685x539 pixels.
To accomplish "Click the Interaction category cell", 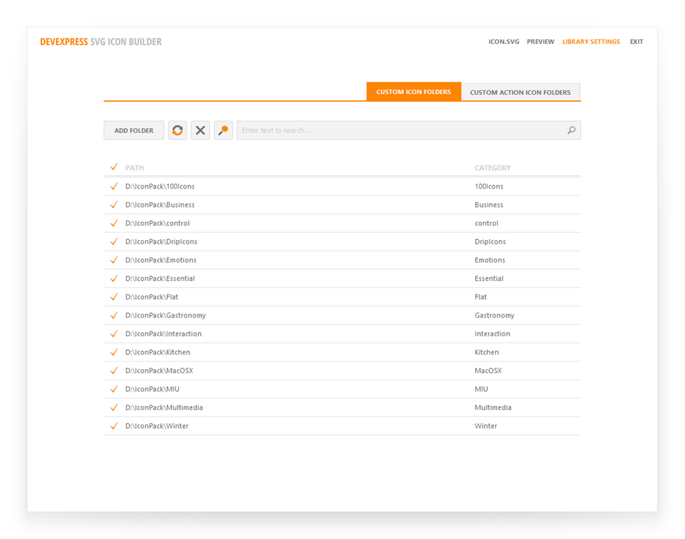I will point(492,334).
